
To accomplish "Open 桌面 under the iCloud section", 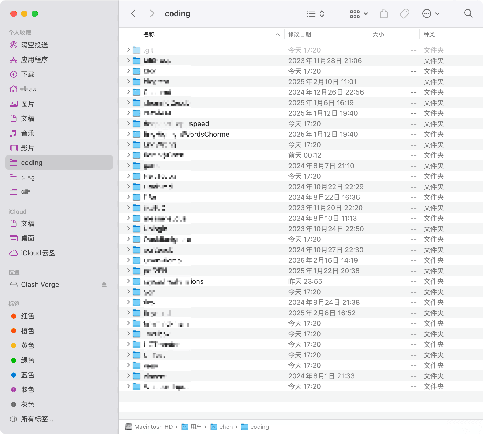I will tap(27, 238).
